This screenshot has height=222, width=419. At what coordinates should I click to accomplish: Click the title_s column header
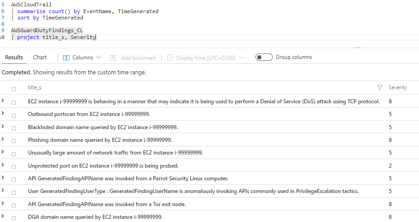click(x=34, y=87)
